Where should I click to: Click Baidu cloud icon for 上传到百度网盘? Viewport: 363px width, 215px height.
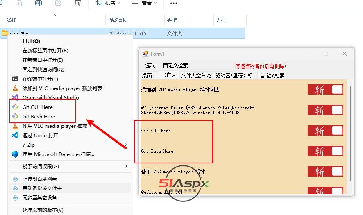(x=15, y=179)
